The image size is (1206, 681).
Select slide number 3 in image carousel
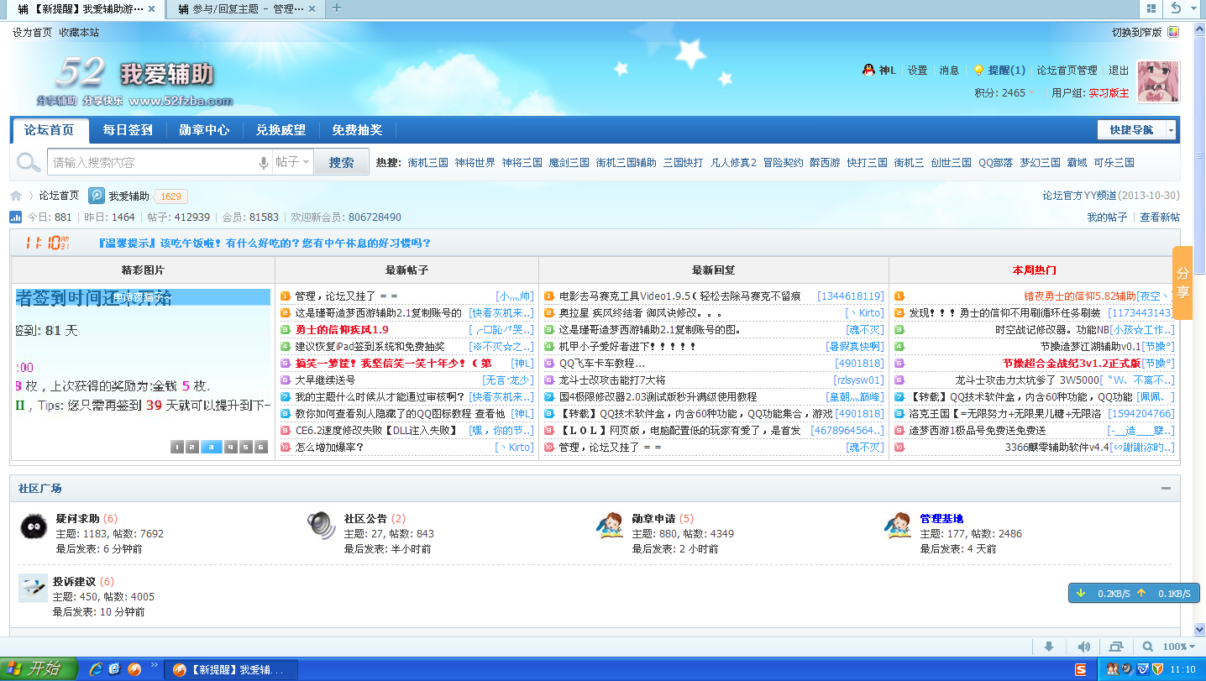[x=211, y=447]
